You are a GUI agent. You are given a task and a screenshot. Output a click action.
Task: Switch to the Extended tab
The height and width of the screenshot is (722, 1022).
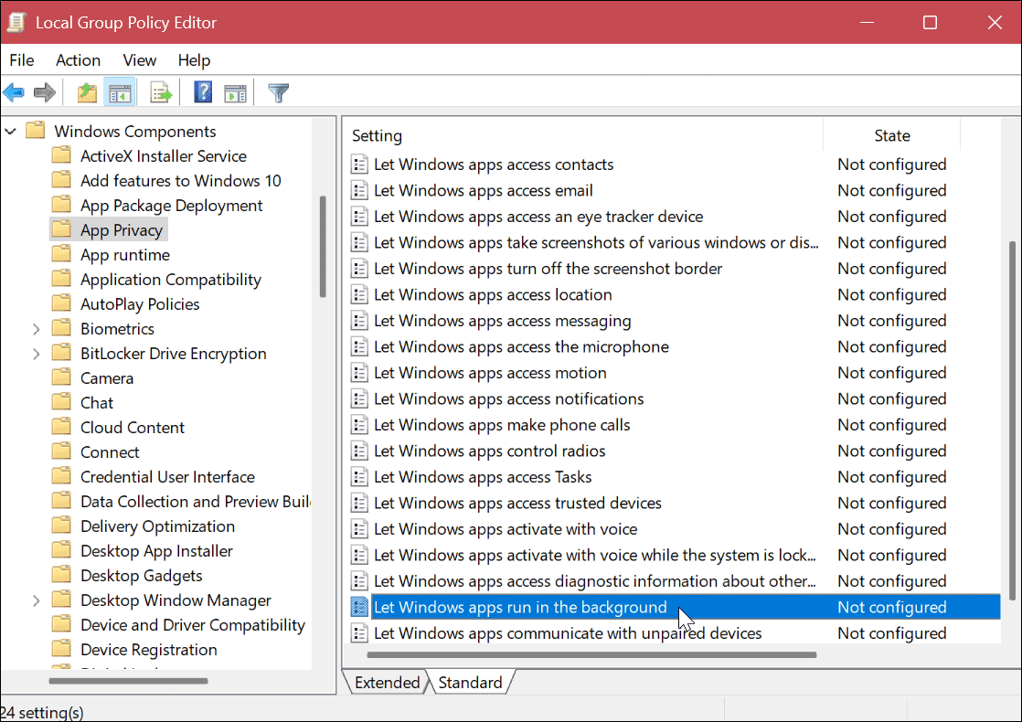pyautogui.click(x=388, y=683)
